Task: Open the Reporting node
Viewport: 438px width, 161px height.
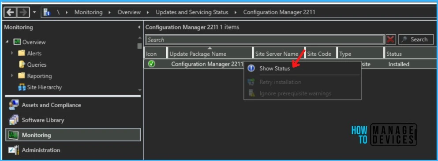Action: click(x=39, y=76)
